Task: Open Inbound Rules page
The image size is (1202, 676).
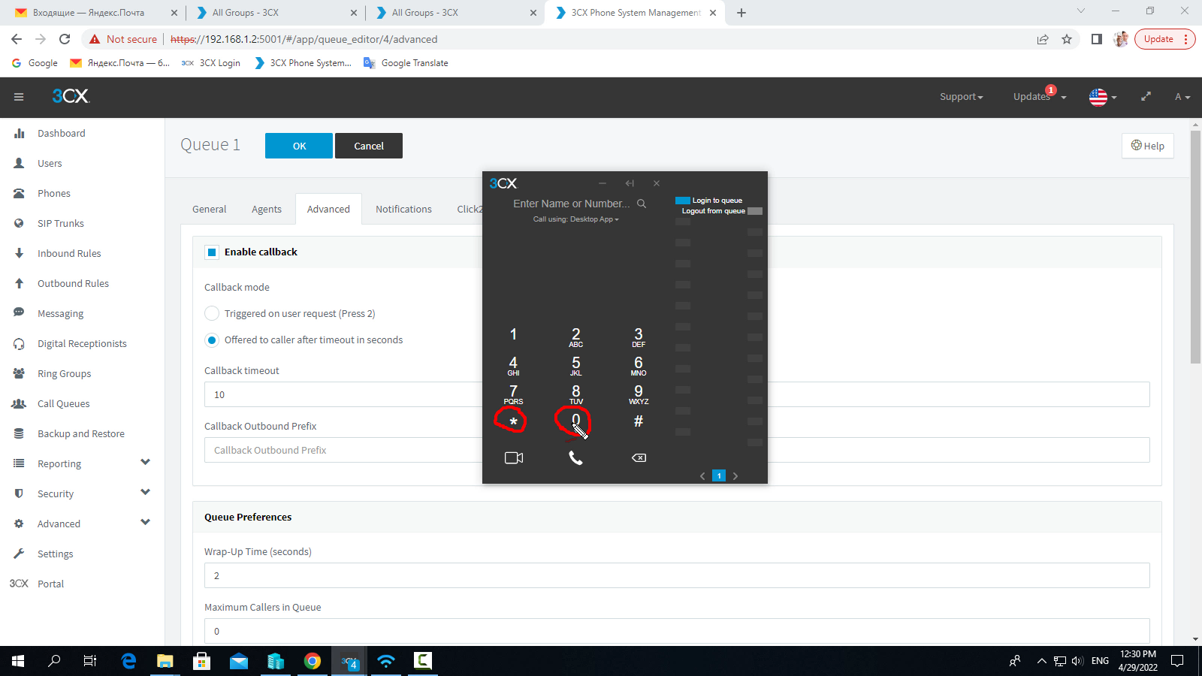Action: [69, 253]
